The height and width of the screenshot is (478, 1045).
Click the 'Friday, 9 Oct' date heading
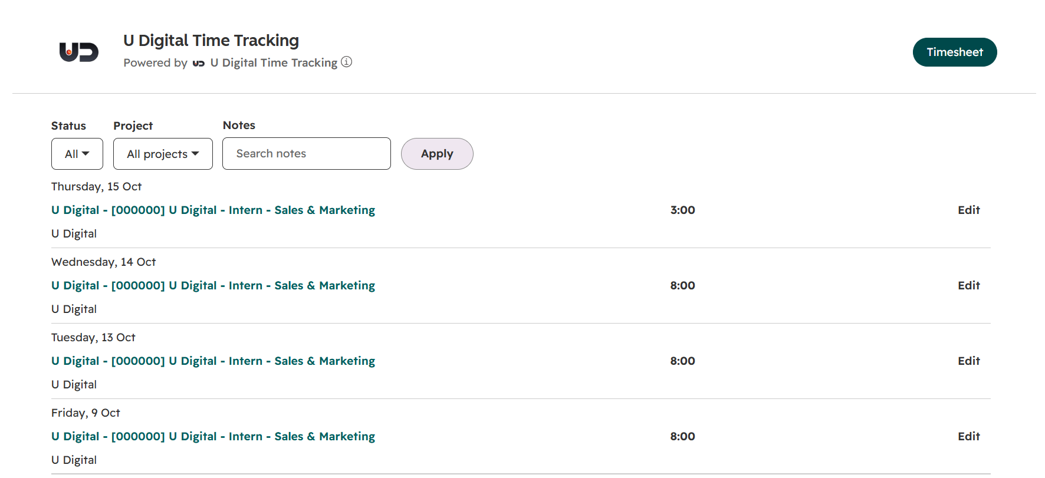(86, 413)
